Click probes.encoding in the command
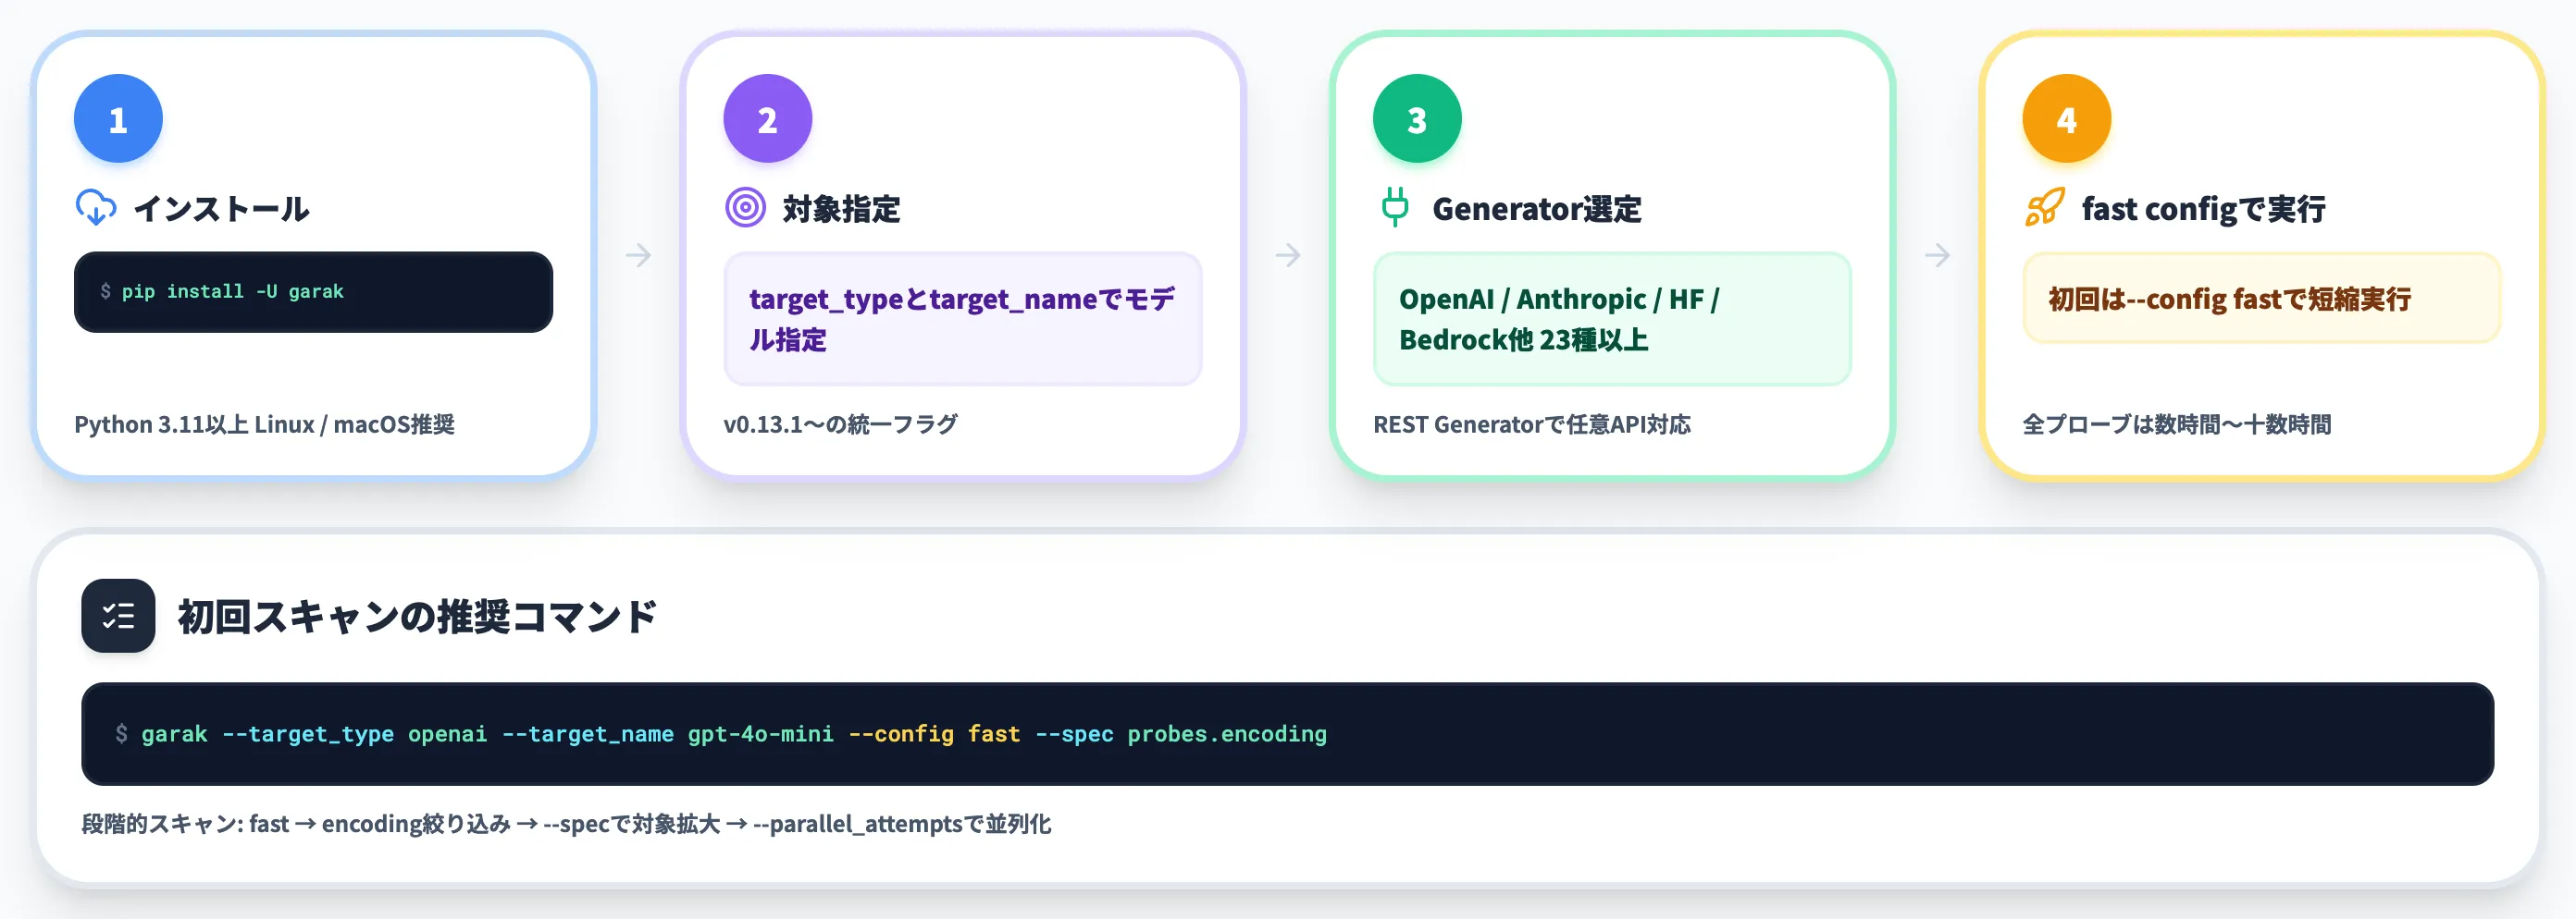The height and width of the screenshot is (919, 2576). (x=1227, y=734)
